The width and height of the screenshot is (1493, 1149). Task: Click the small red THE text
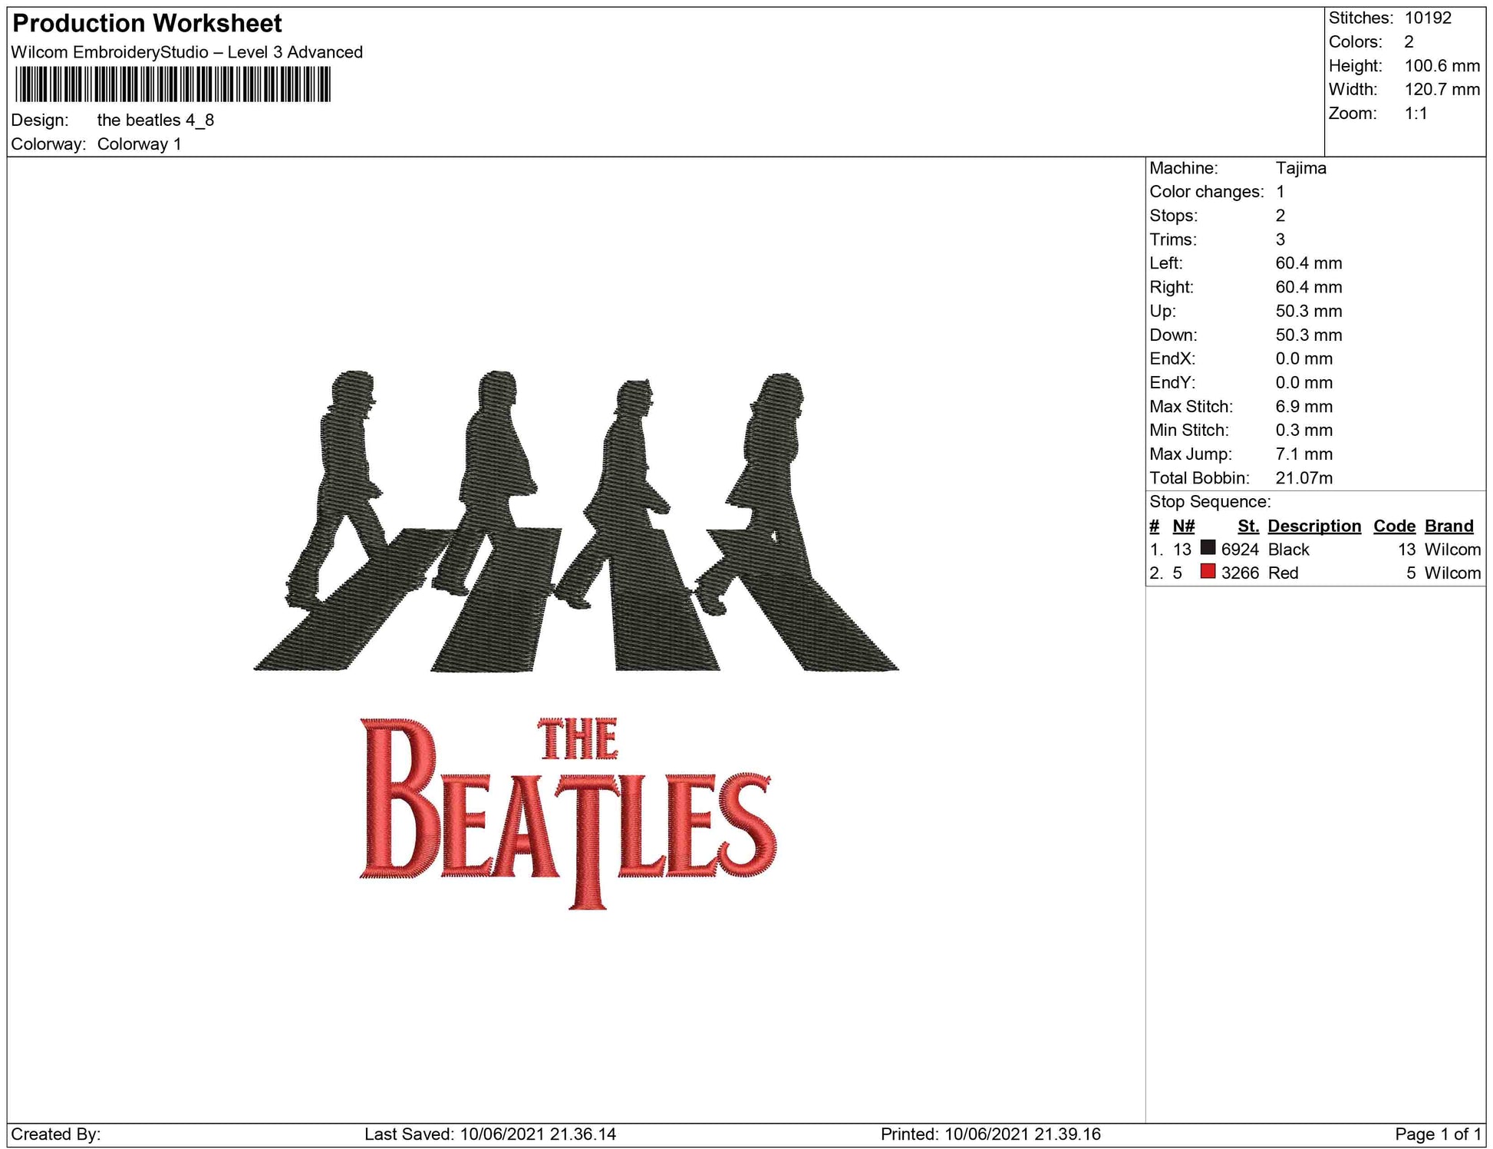[x=578, y=739]
